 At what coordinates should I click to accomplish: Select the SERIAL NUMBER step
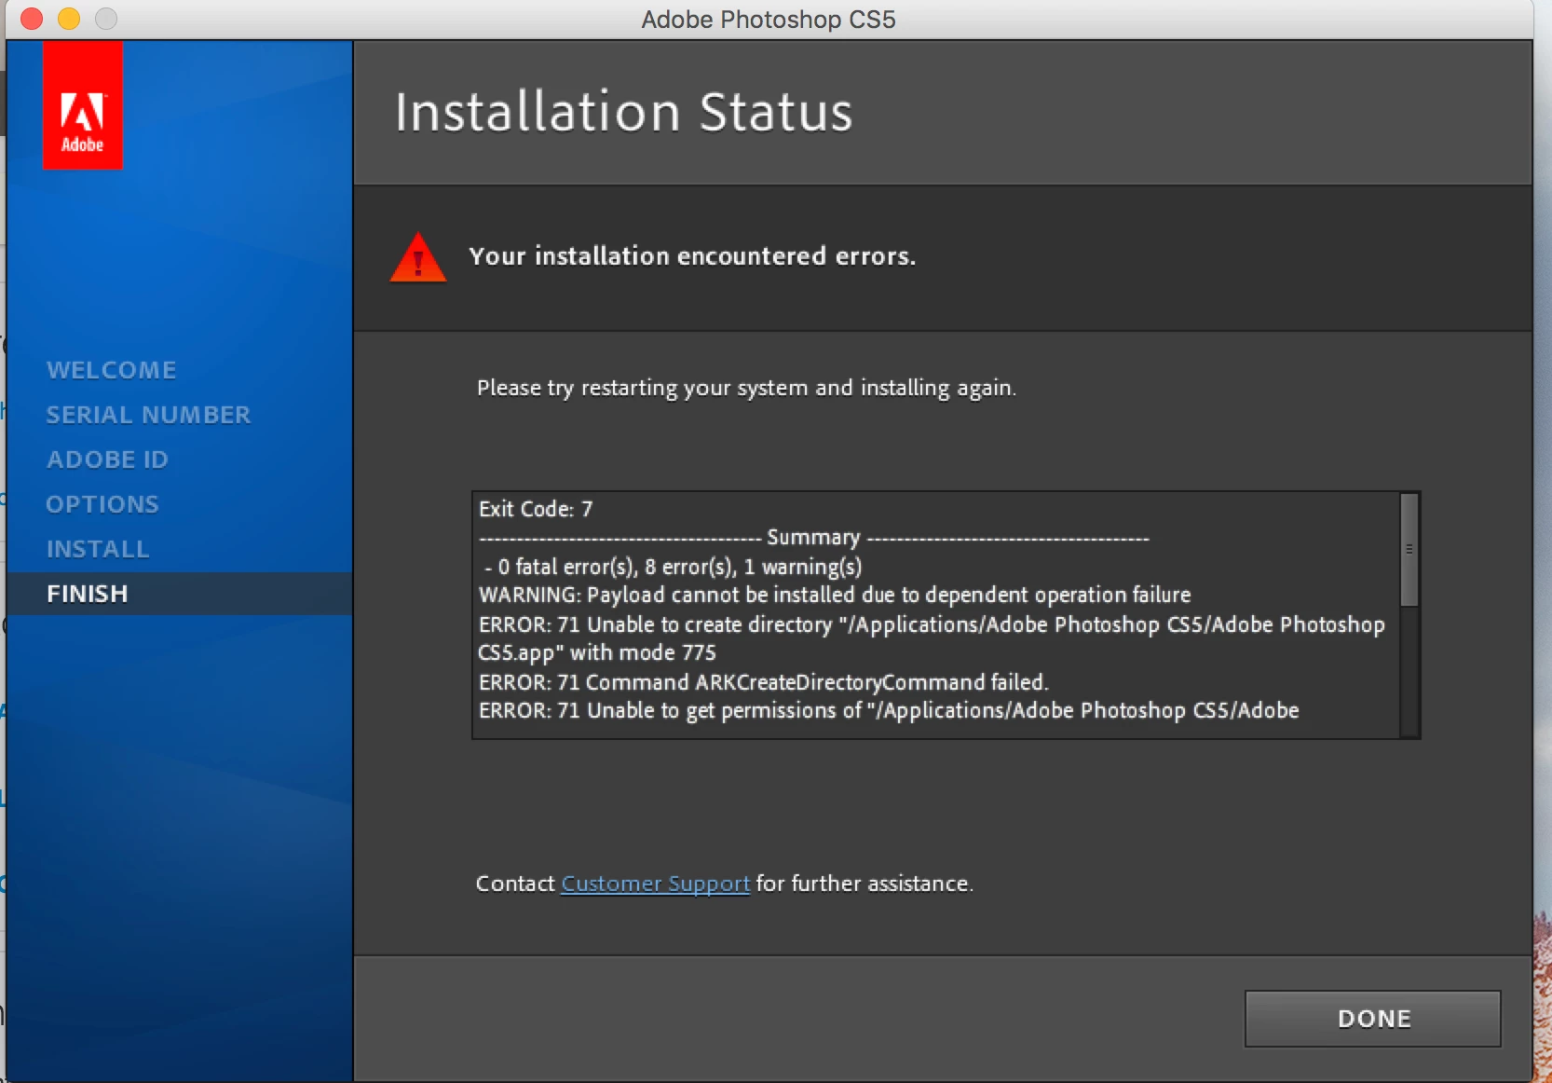click(x=149, y=415)
